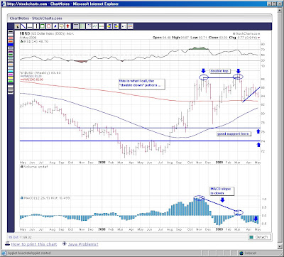This screenshot has width=284, height=257.
Task: Pick the bright green line color swatch
Action: coord(11,81)
